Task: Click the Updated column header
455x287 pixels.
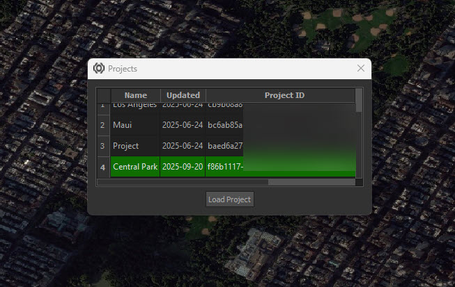Action: tap(183, 95)
